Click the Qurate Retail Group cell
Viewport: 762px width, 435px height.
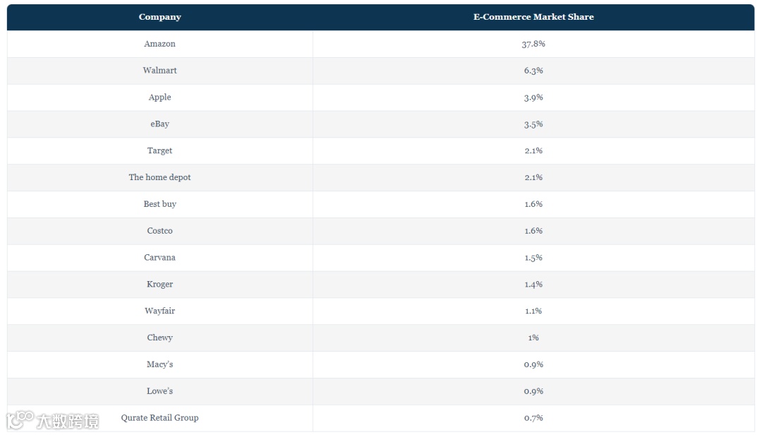[x=159, y=418]
